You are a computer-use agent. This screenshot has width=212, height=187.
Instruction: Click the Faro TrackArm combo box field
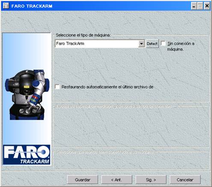point(100,44)
